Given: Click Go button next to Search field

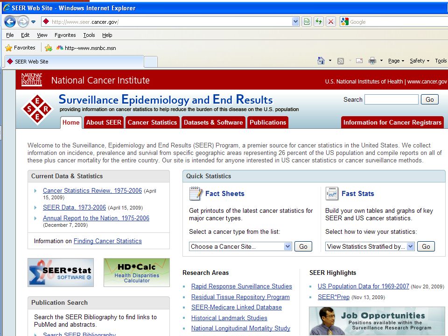Looking at the screenshot, I should 430,99.
